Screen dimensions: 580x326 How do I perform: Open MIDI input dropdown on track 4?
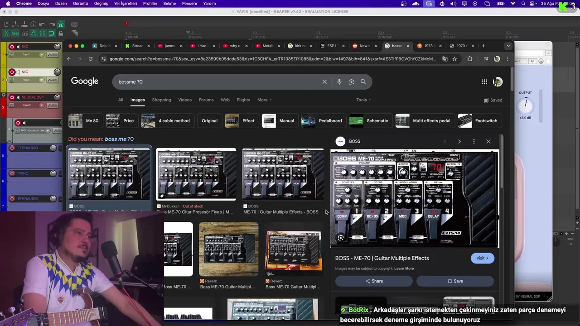click(x=48, y=130)
